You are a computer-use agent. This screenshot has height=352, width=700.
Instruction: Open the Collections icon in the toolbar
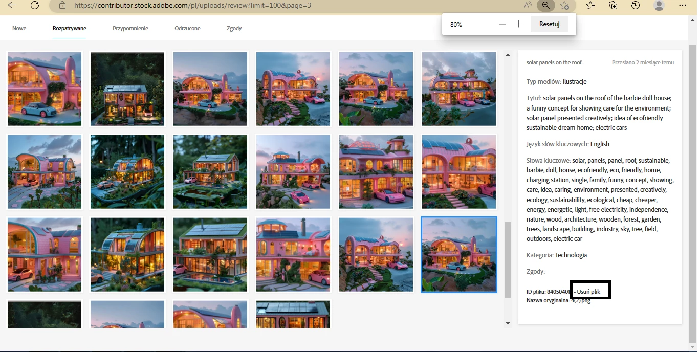tap(613, 5)
